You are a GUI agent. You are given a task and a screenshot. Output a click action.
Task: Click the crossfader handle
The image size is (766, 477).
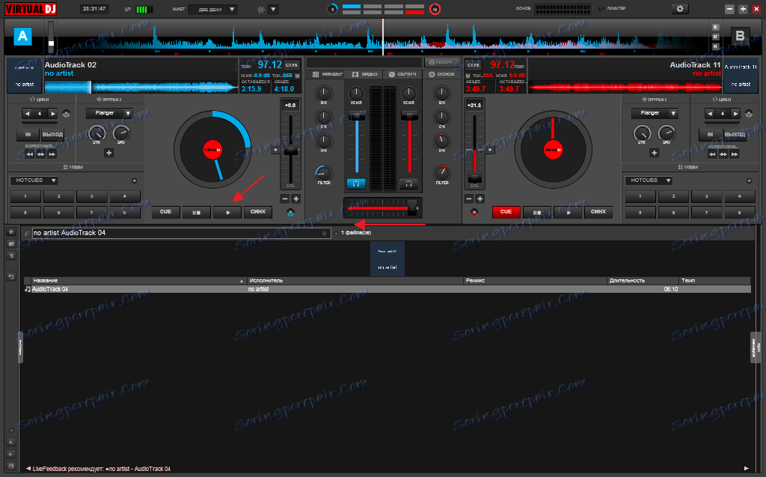[413, 208]
